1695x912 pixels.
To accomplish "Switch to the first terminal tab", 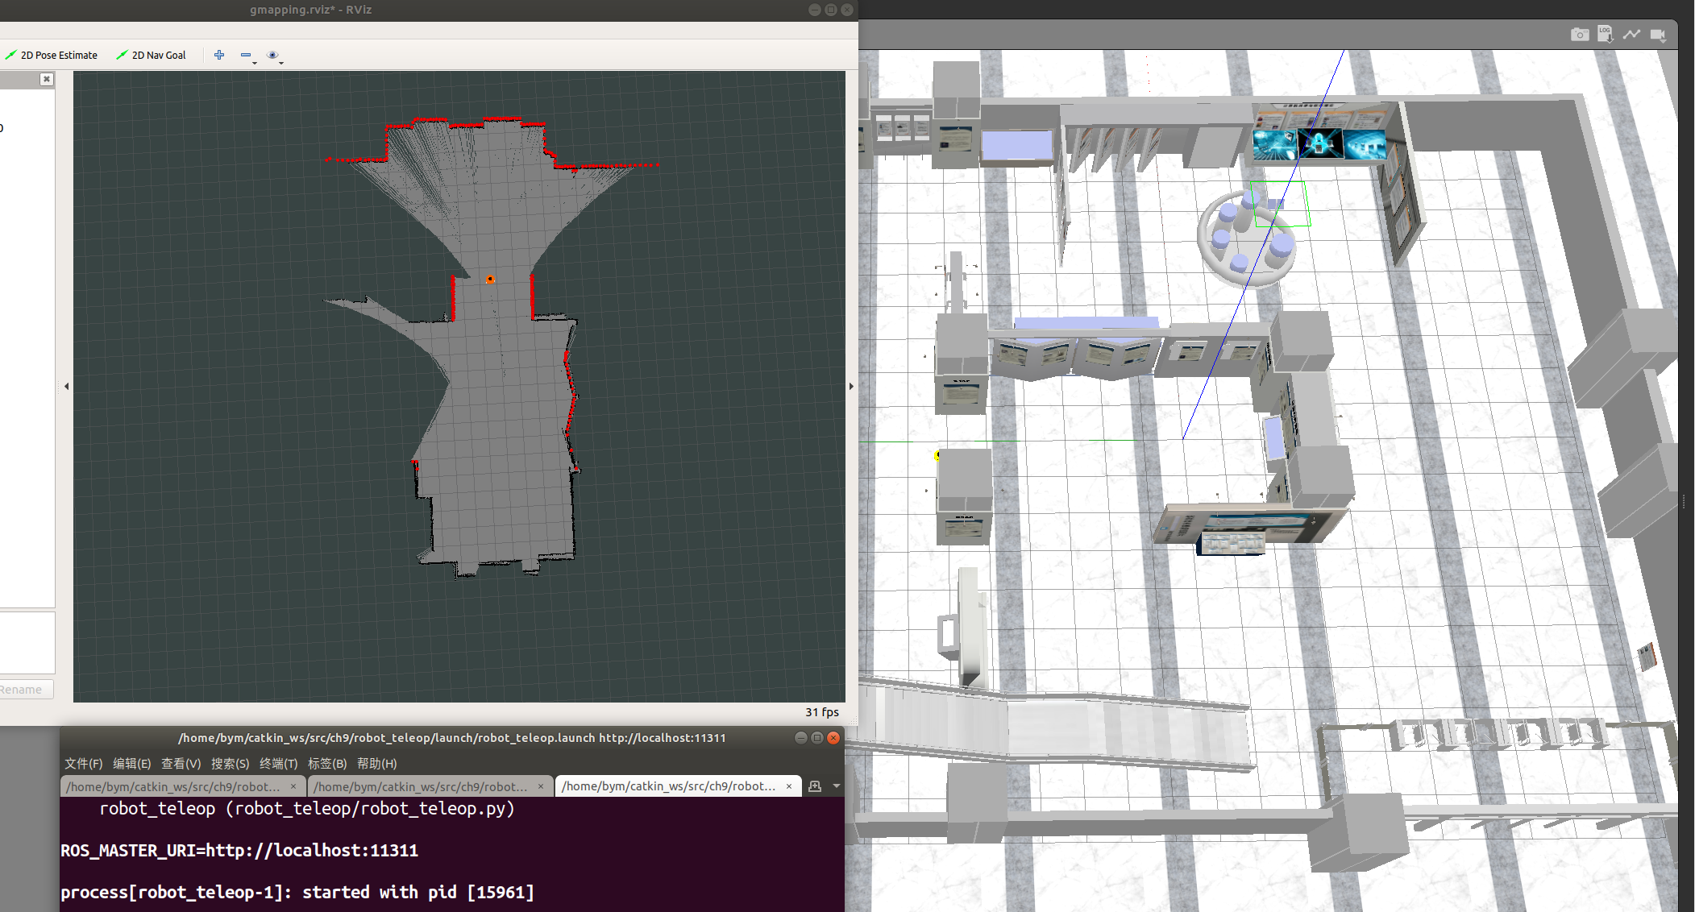I will pyautogui.click(x=173, y=786).
